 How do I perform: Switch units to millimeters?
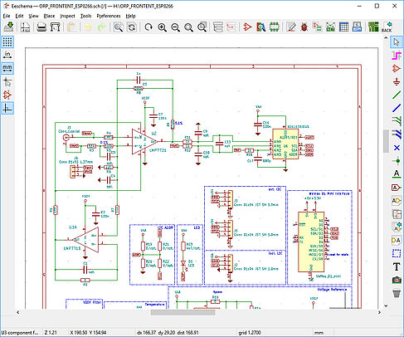point(7,68)
